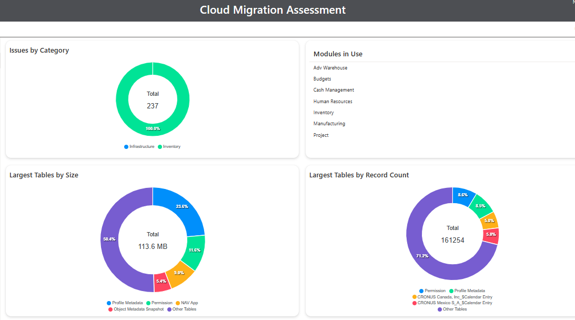Viewport: 575px width, 320px height.
Task: Click the 8.5% green segment in Record Count
Action: point(480,206)
